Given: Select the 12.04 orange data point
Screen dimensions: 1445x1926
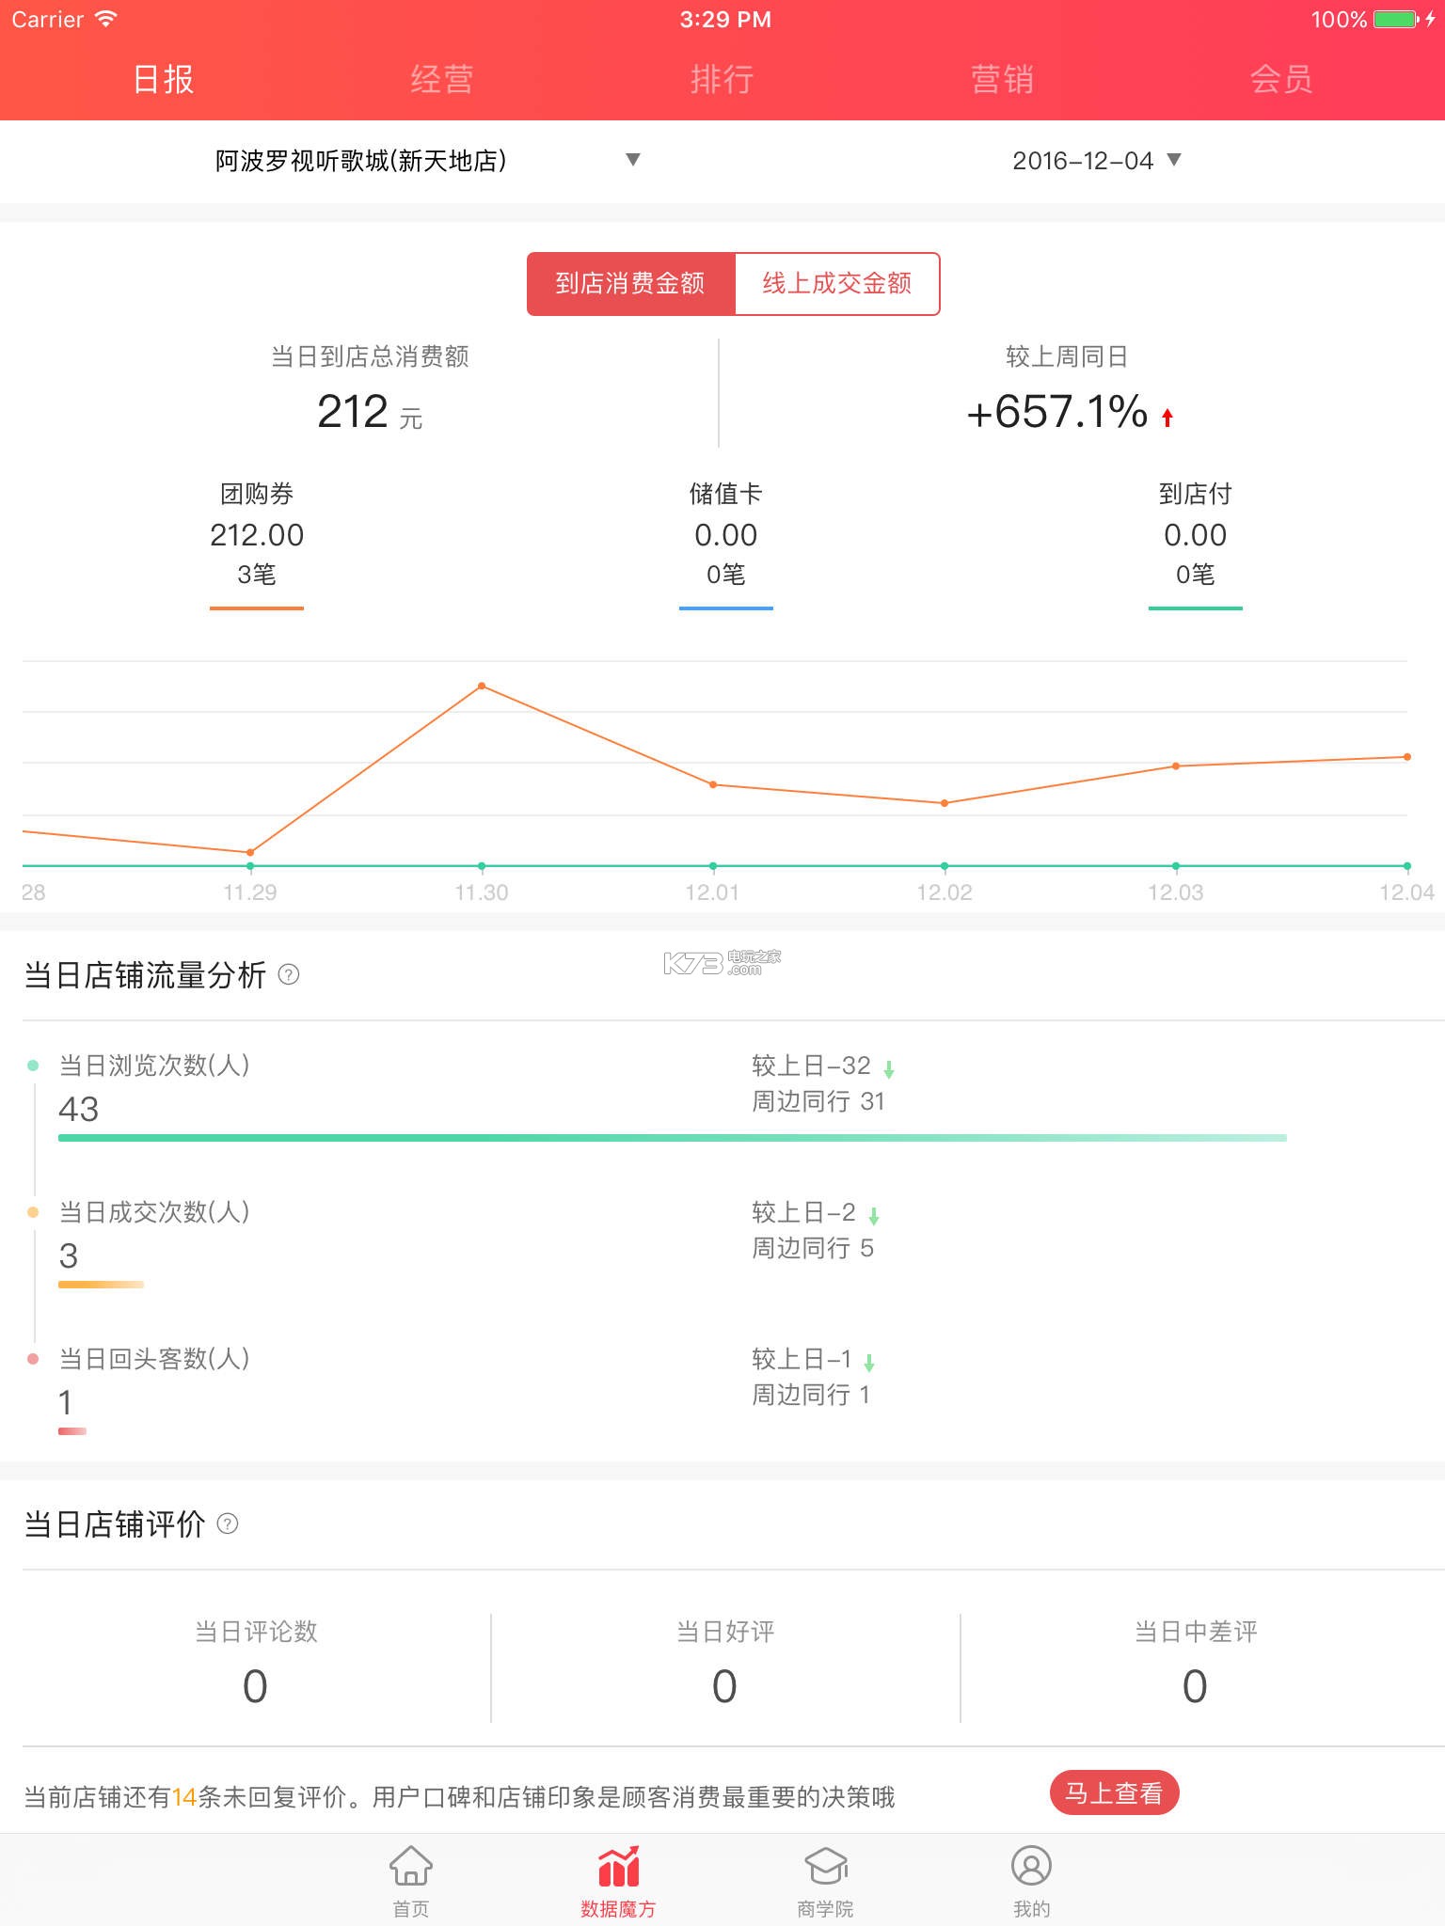Looking at the screenshot, I should tap(1407, 756).
